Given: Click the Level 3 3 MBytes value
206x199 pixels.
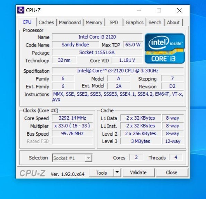Looking at the screenshot, I should pyautogui.click(x=141, y=141).
